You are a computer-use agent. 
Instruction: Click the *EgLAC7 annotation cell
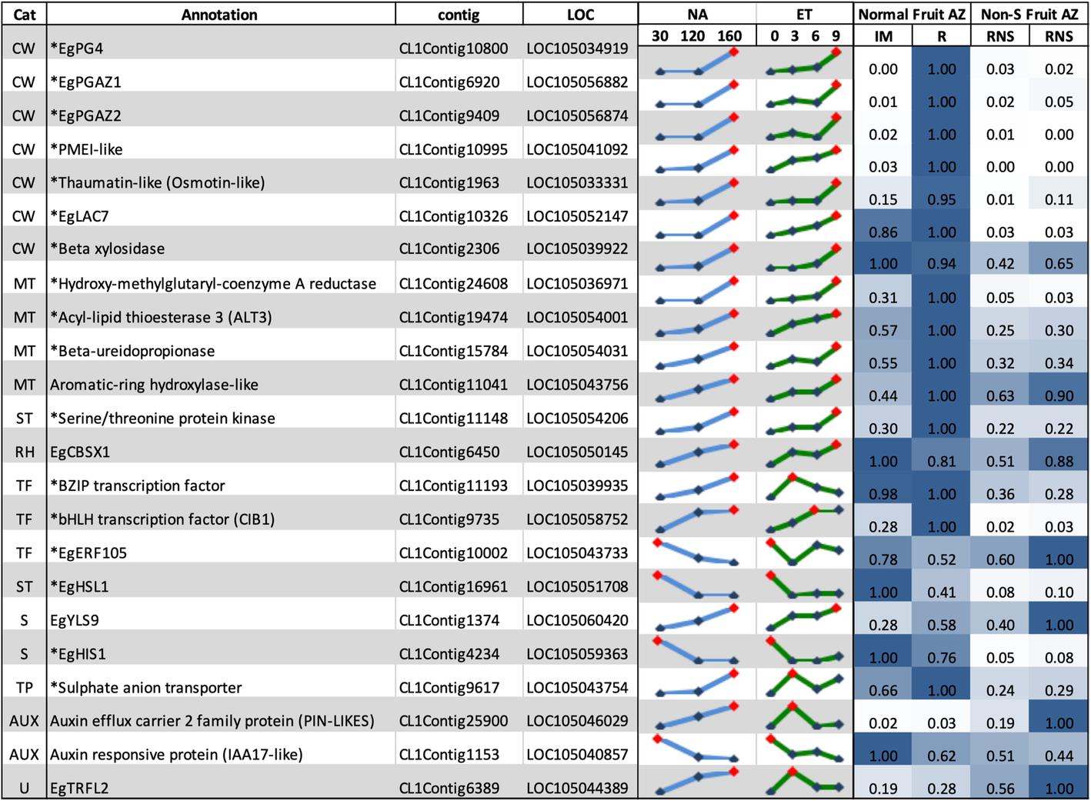tap(80, 216)
